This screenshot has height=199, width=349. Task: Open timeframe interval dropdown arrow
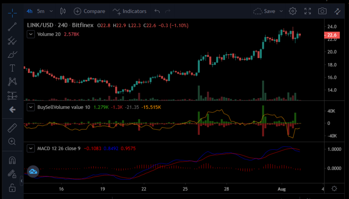(x=51, y=11)
